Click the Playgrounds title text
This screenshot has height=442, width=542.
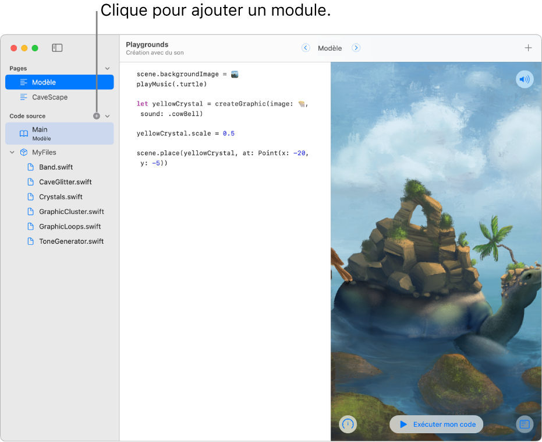pos(147,45)
